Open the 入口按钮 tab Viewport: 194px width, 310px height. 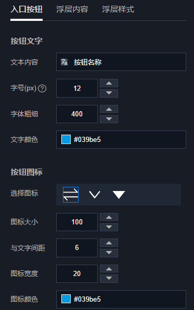[x=27, y=9]
